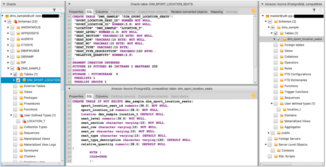Click the dim_sport_location_seats table icon in Aurora tree
This screenshot has height=167, width=326.
coord(285,39)
